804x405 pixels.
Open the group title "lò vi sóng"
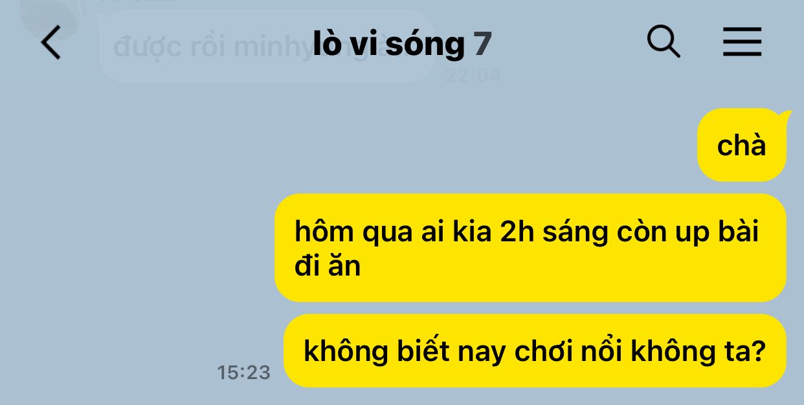(388, 44)
